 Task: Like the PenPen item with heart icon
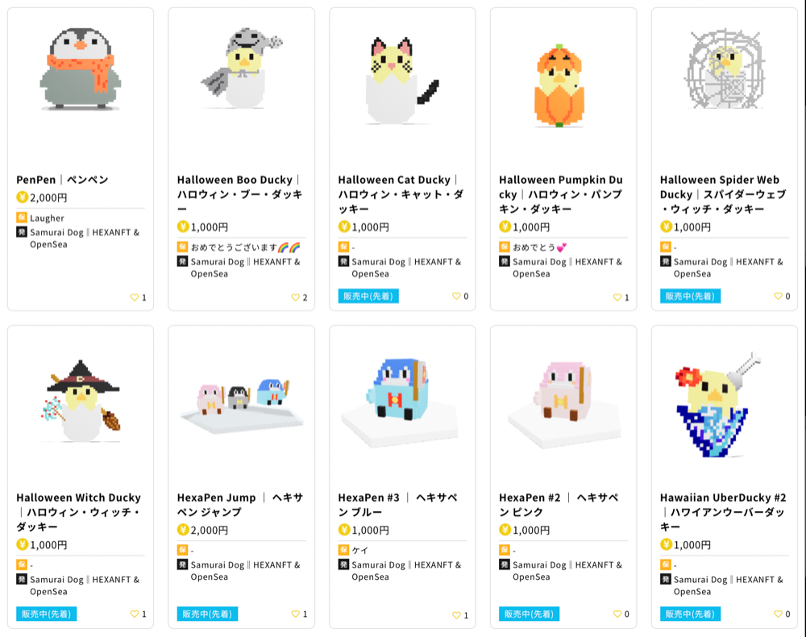point(135,298)
